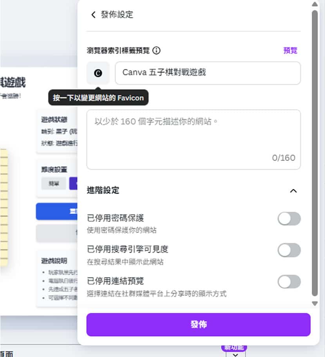Open the 瀏覽器索引標籤預覽 info icon
The width and height of the screenshot is (325, 357).
(156, 50)
